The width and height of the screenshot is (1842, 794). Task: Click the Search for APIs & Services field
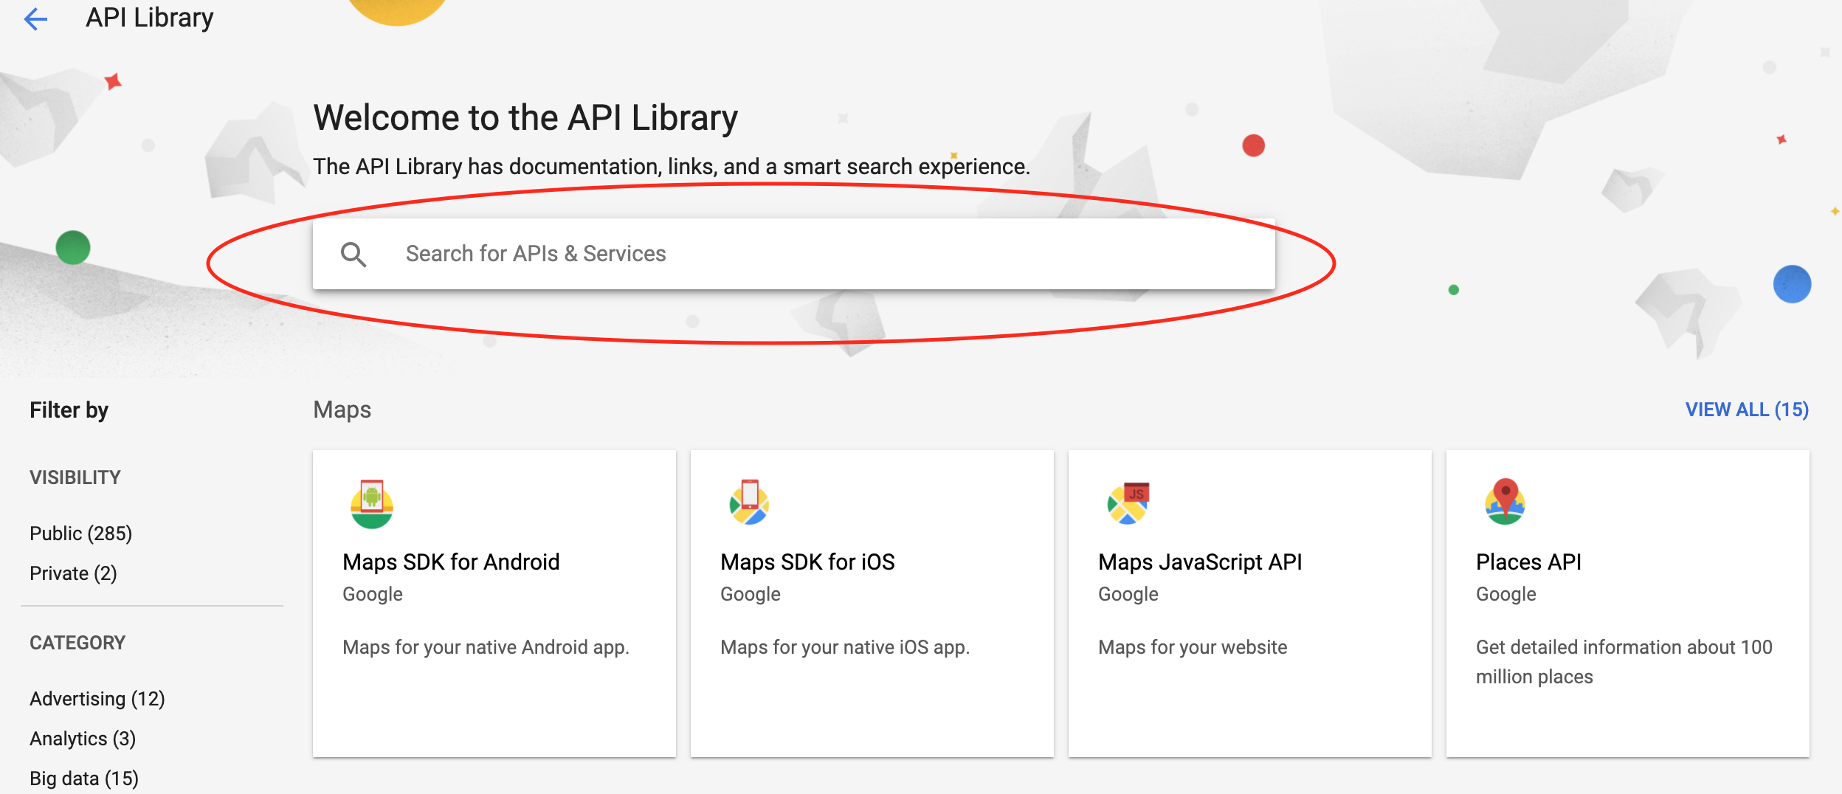(x=738, y=253)
